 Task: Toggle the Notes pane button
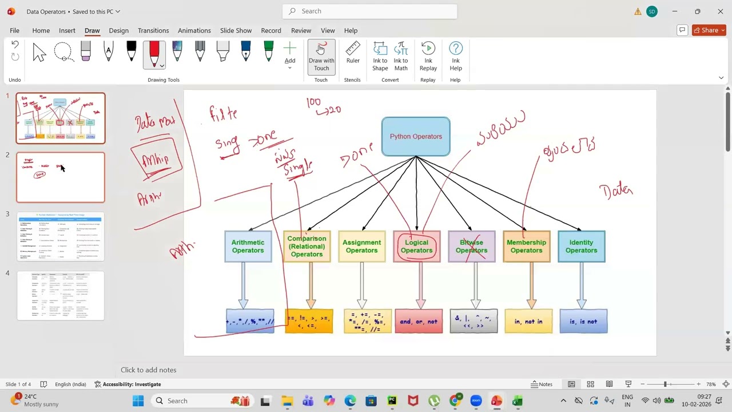point(542,384)
